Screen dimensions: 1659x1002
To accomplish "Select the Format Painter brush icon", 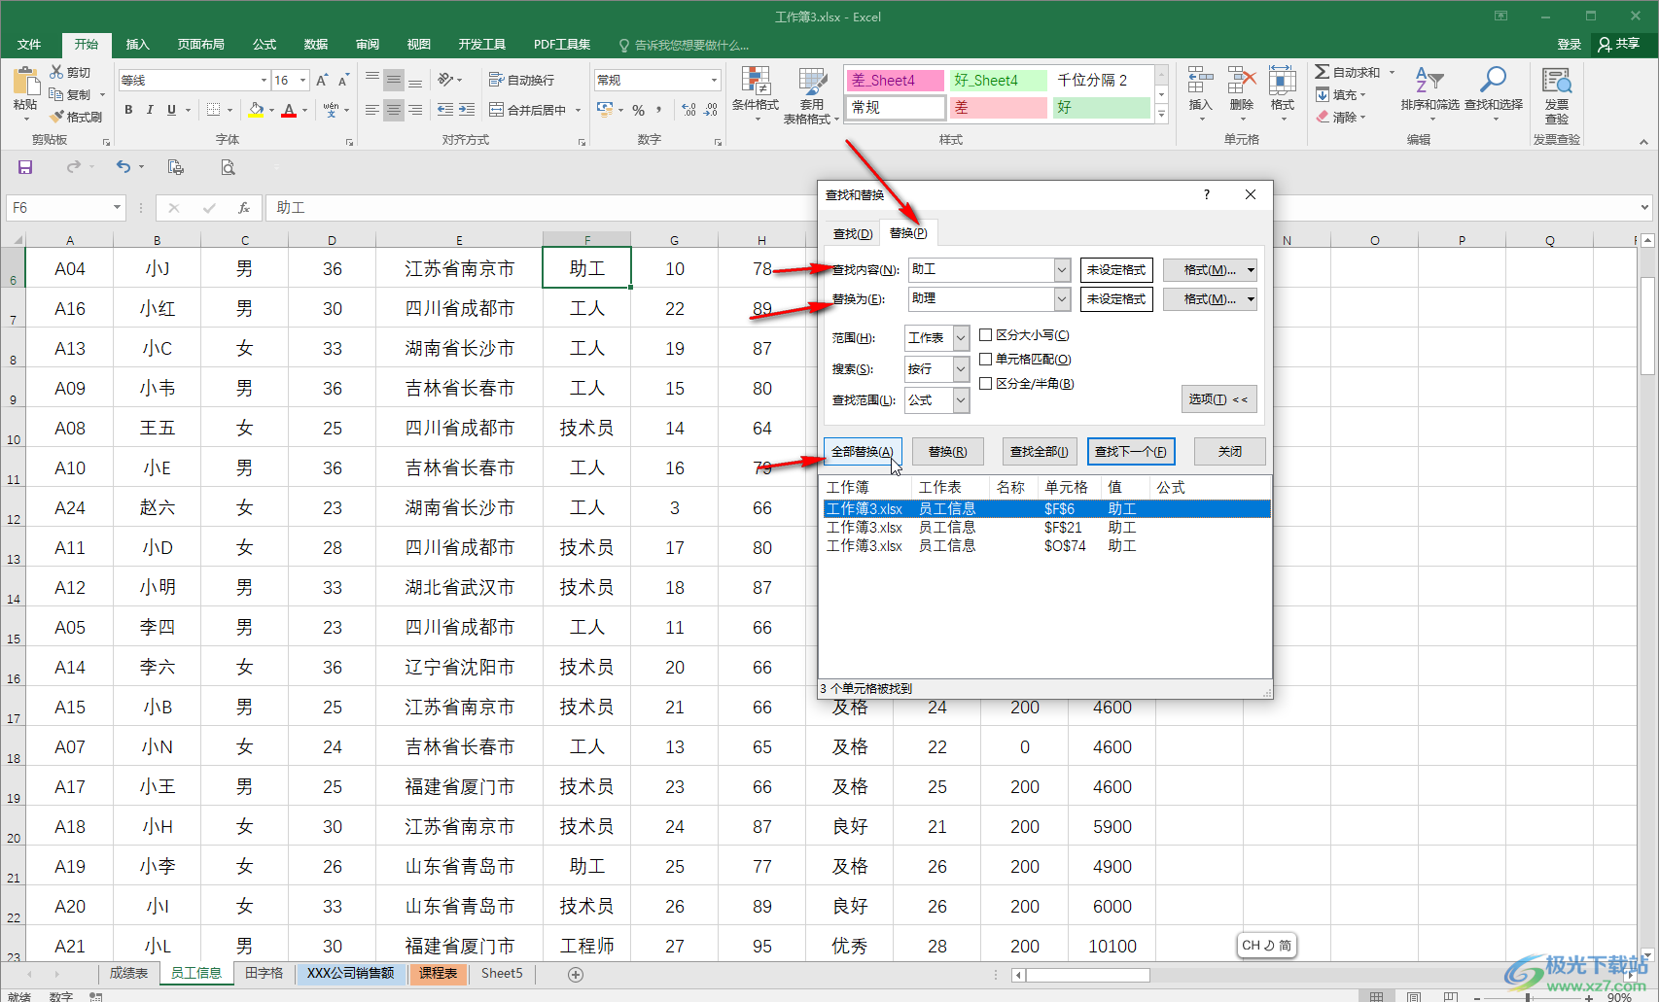I will 56,117.
